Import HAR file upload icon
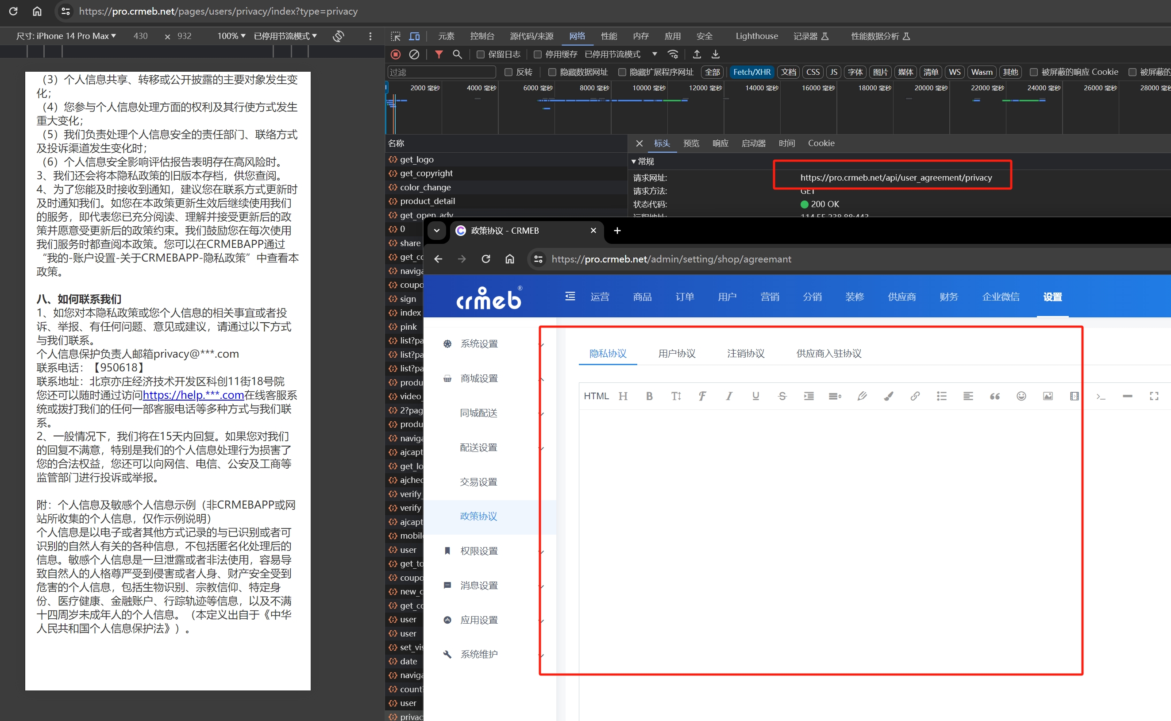This screenshot has width=1171, height=721. pos(697,54)
